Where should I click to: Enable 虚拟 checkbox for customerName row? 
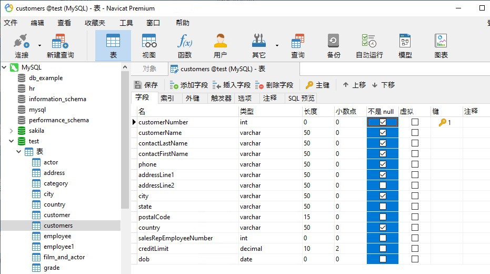(x=415, y=133)
